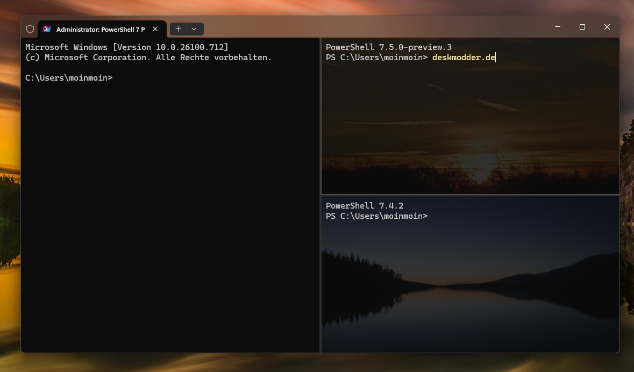
Task: Click the PowerShell icon on the tab
Action: 47,29
